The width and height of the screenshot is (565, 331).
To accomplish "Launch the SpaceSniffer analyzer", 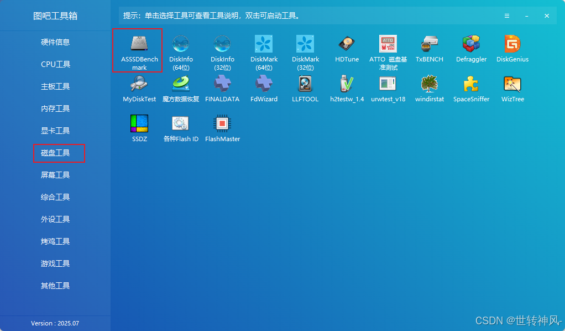I will 471,87.
